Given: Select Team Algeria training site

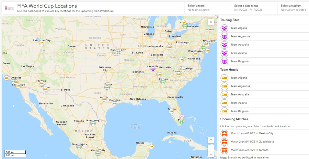Looking at the screenshot, I should coord(264,28).
